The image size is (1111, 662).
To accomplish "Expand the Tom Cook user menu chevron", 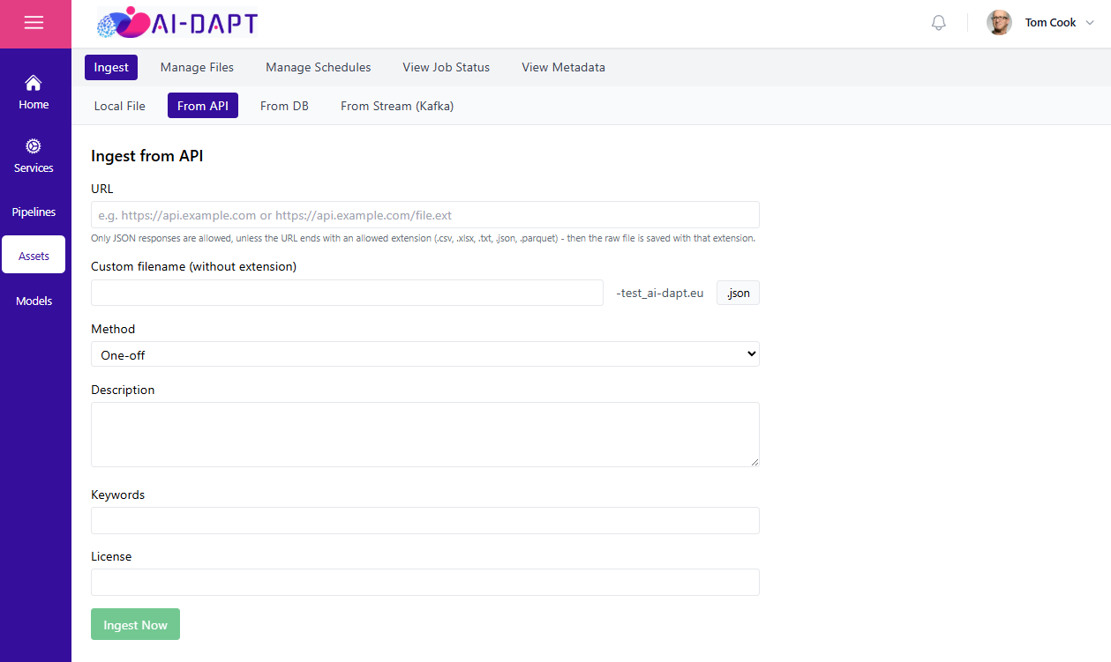I will (x=1090, y=23).
